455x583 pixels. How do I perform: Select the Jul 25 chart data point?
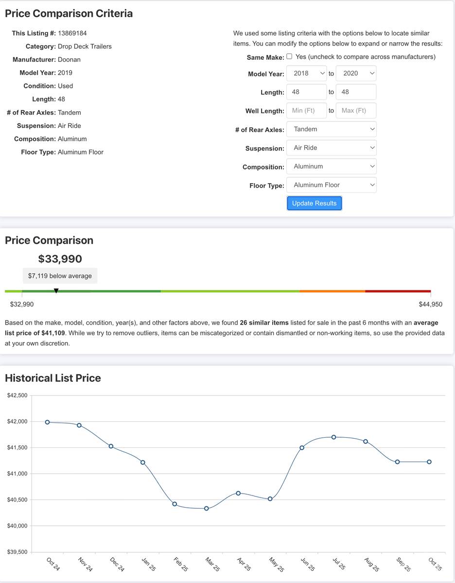pos(334,437)
